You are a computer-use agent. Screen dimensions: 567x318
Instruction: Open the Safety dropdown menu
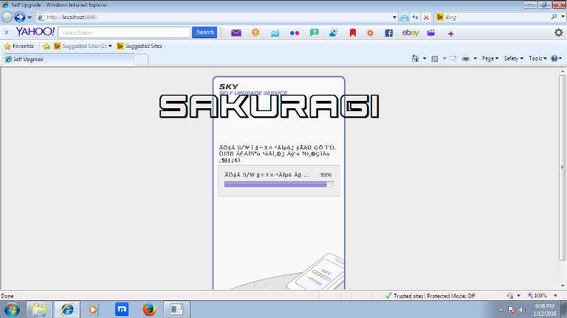click(x=513, y=58)
